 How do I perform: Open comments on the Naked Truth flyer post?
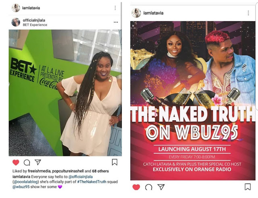click(x=149, y=187)
